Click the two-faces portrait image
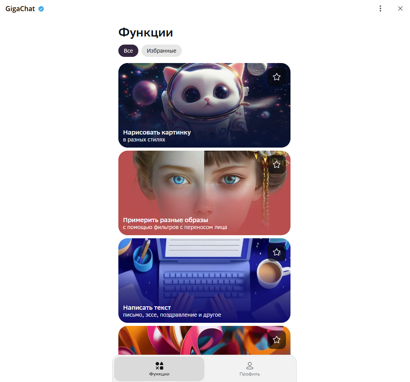 tap(204, 187)
